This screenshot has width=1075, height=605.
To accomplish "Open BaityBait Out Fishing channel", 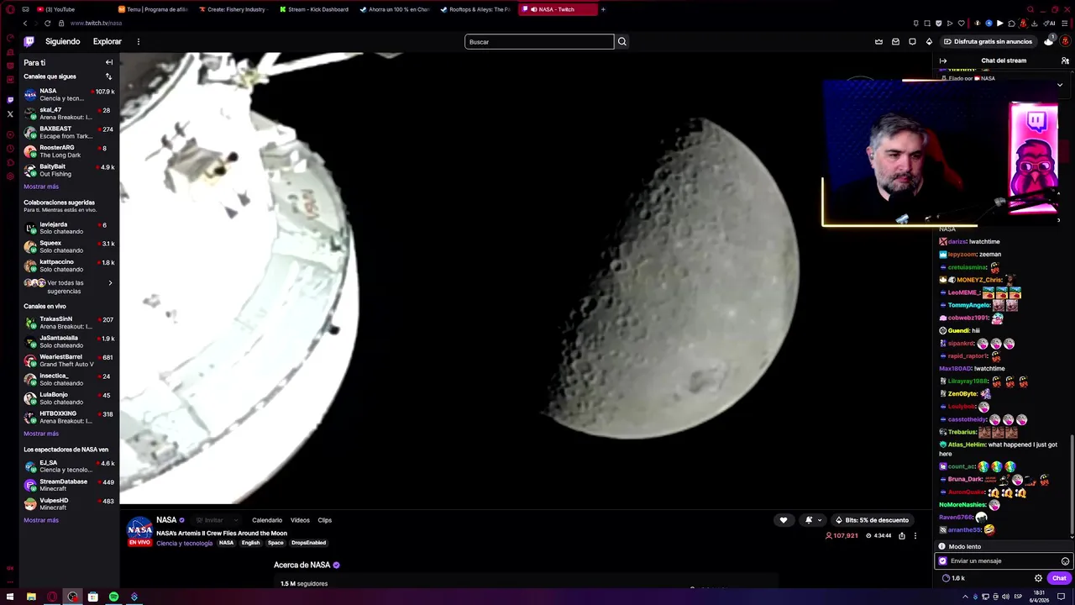I will (69, 171).
